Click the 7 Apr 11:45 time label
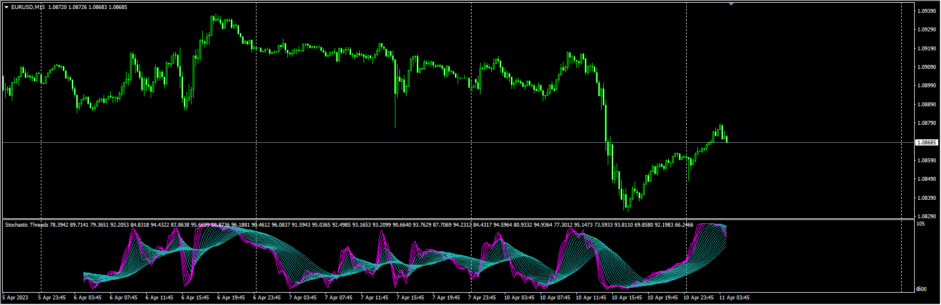This screenshot has height=305, width=941. [x=374, y=298]
